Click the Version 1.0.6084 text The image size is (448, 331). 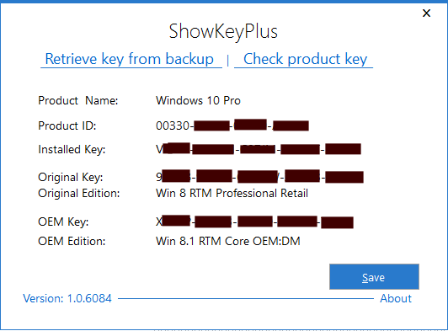[67, 299]
